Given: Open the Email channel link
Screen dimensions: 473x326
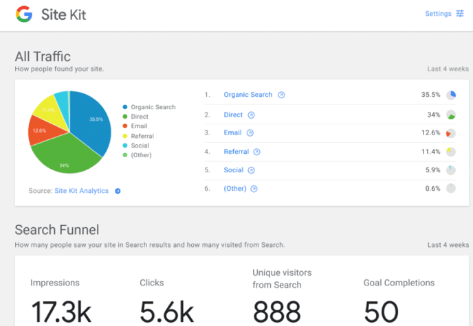Looking at the screenshot, I should [232, 133].
